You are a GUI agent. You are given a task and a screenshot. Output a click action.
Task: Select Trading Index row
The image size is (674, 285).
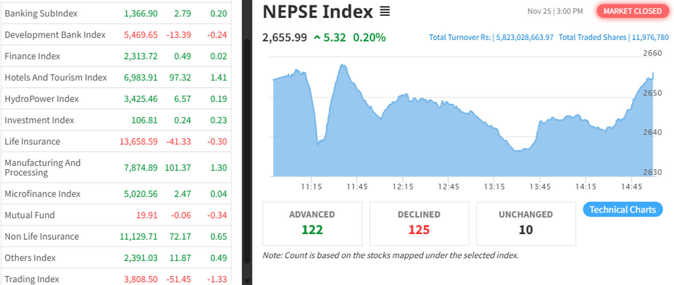32,279
